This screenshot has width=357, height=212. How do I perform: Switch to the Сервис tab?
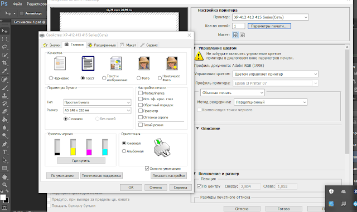[x=149, y=45]
